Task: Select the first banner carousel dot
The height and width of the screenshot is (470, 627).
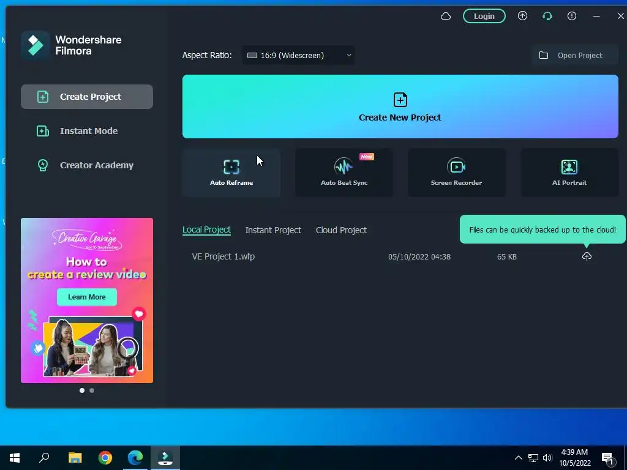Action: (x=82, y=390)
